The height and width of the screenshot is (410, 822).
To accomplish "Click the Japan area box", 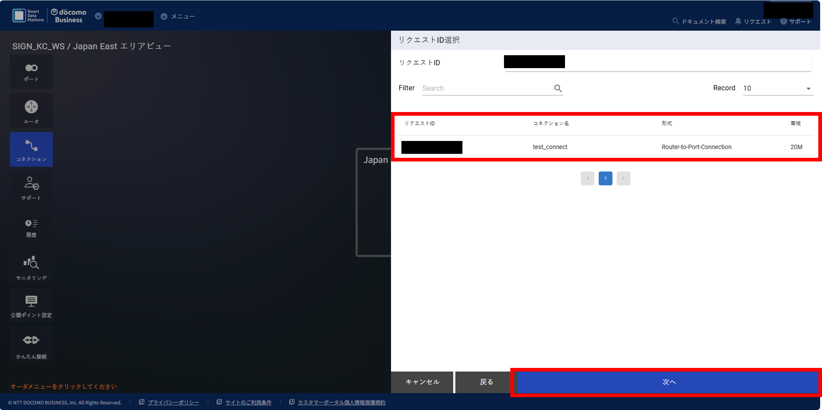I will 374,202.
